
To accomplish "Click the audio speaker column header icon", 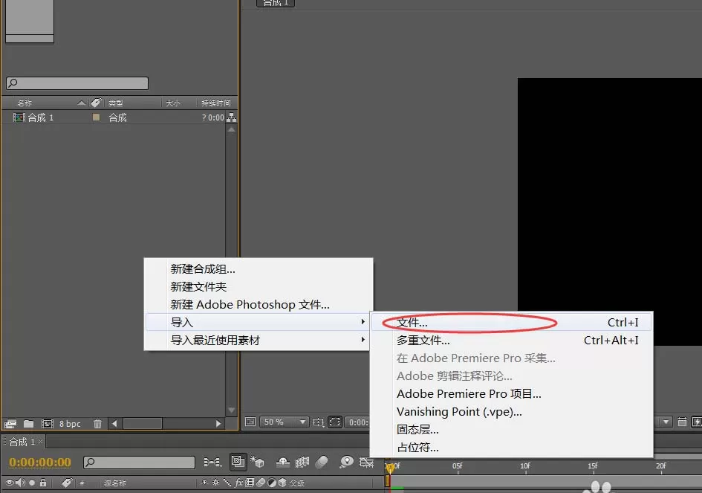I will click(21, 483).
